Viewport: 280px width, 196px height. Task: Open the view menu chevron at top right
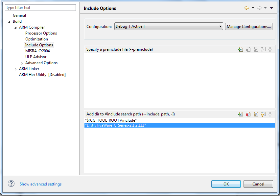click(x=271, y=8)
